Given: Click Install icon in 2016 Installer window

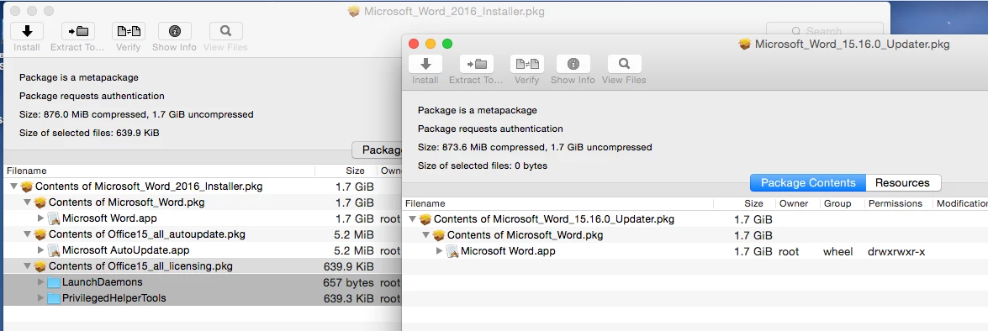Looking at the screenshot, I should 26,31.
